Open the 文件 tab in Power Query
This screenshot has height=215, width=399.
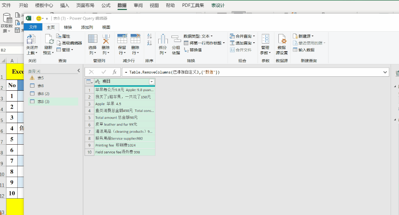click(33, 27)
